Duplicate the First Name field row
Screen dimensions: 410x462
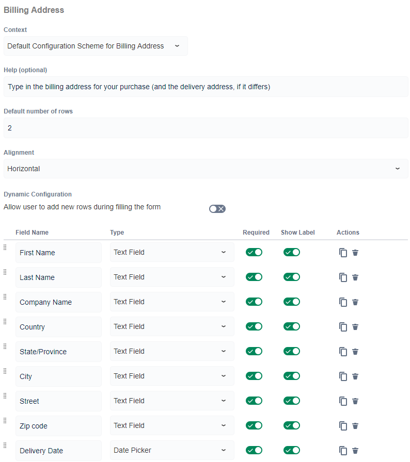(343, 252)
